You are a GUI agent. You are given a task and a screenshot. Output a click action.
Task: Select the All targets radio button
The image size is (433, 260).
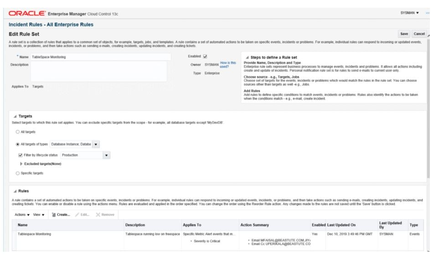(18, 132)
